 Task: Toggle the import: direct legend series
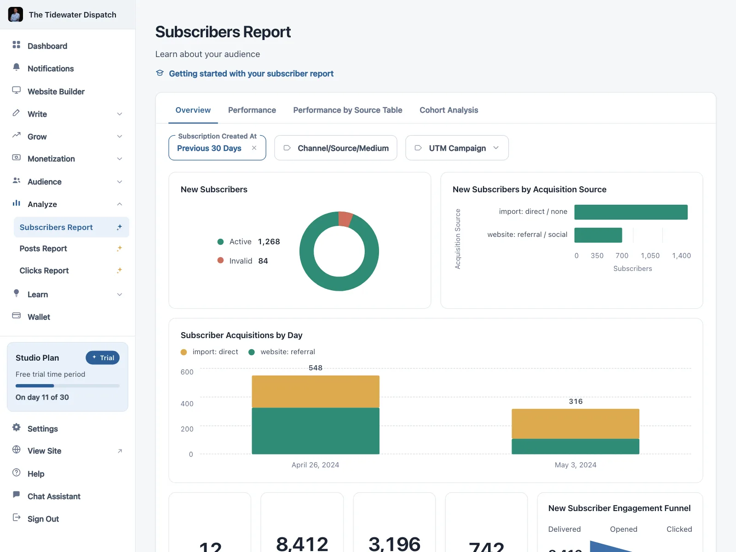(209, 352)
